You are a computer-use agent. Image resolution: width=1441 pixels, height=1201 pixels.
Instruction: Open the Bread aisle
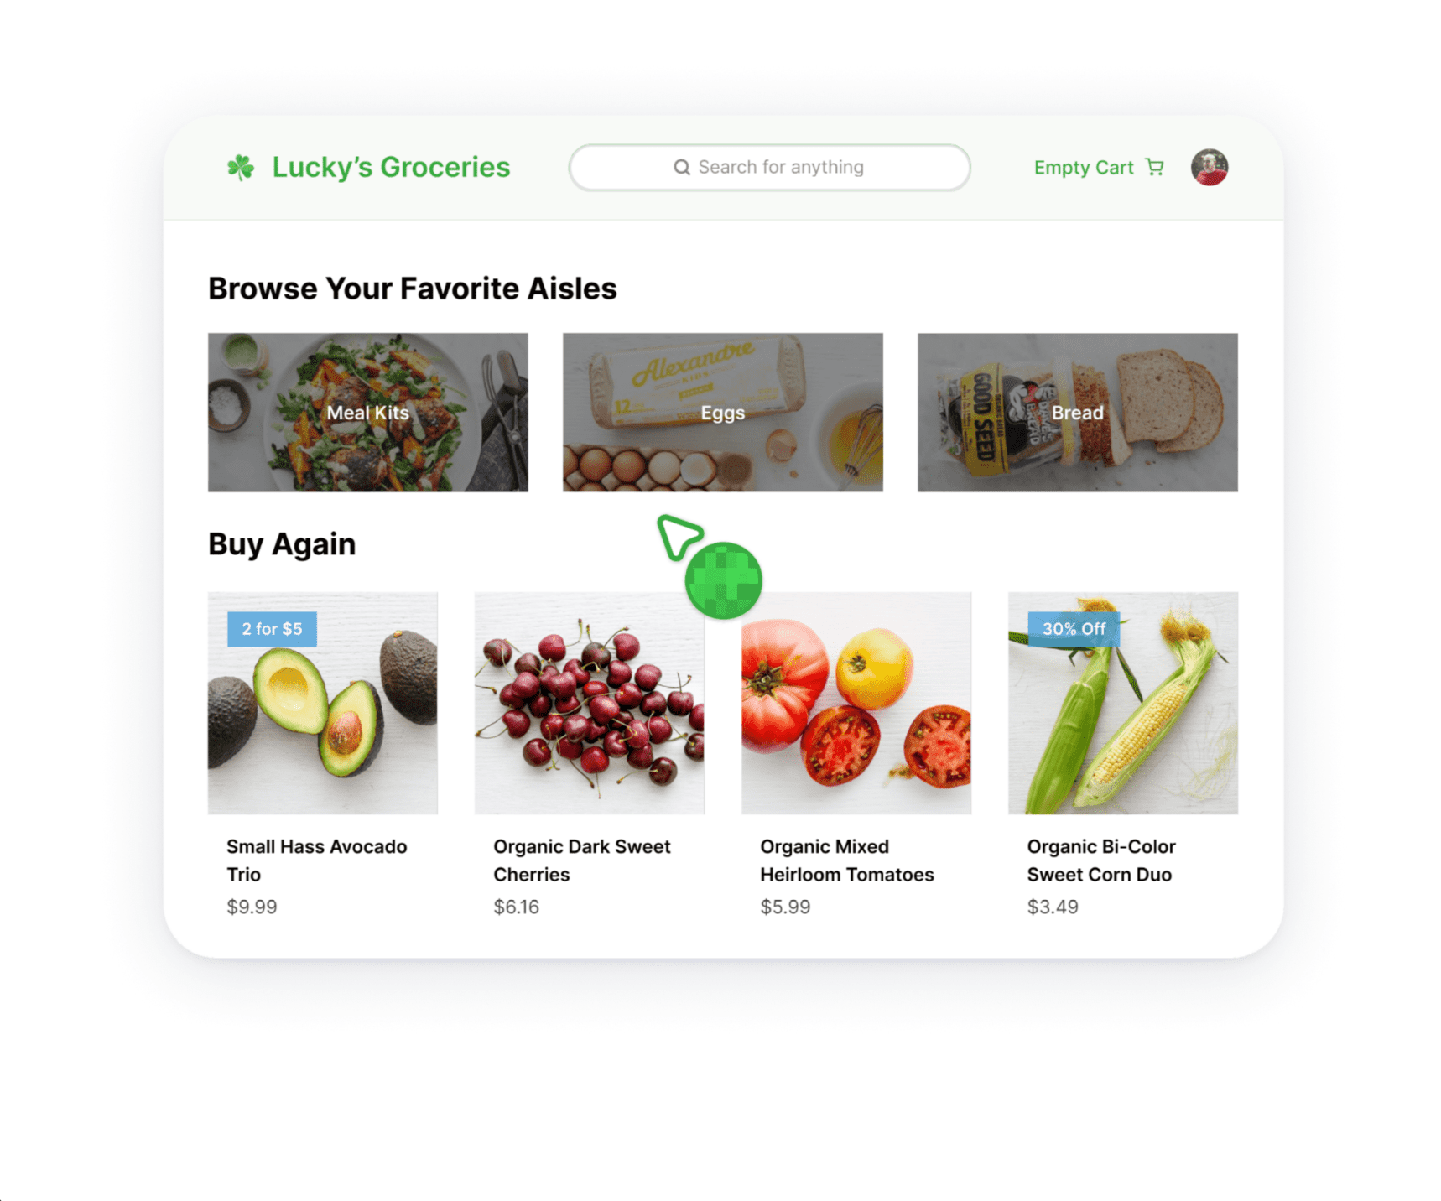(x=1078, y=413)
